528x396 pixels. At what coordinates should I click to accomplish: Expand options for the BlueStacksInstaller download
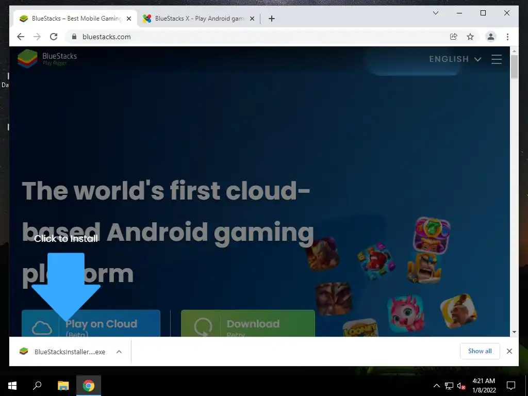[119, 352]
